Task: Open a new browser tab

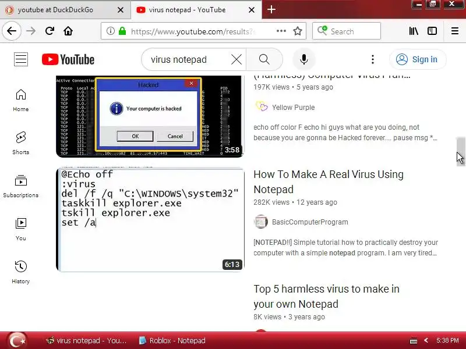Action: coord(271,9)
